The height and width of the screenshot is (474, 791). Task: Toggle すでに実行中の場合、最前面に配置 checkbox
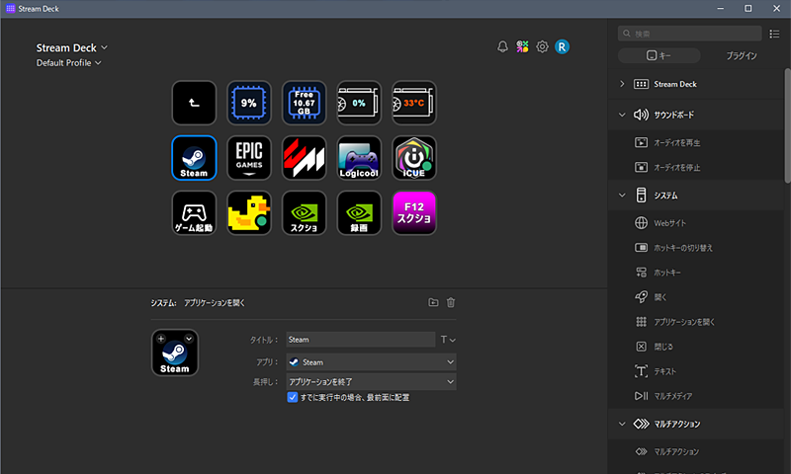click(x=293, y=397)
